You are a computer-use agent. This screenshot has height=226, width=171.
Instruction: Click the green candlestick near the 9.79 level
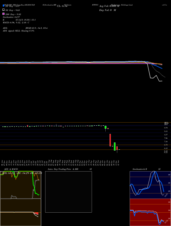click(106, 127)
